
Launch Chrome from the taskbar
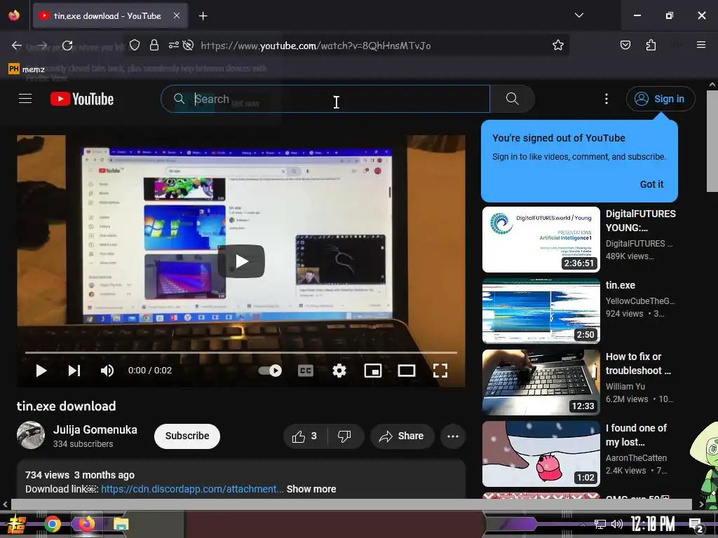52,524
